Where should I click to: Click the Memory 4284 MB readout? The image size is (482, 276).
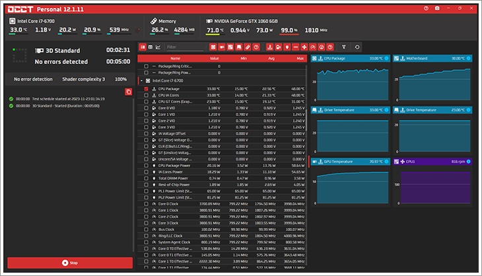click(184, 30)
